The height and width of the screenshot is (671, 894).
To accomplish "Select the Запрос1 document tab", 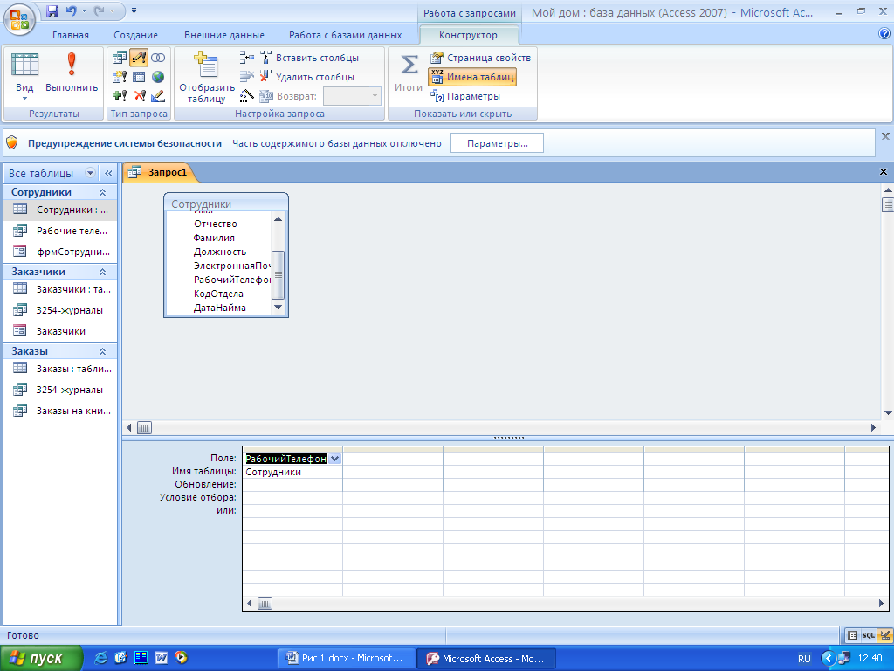I will pyautogui.click(x=160, y=172).
